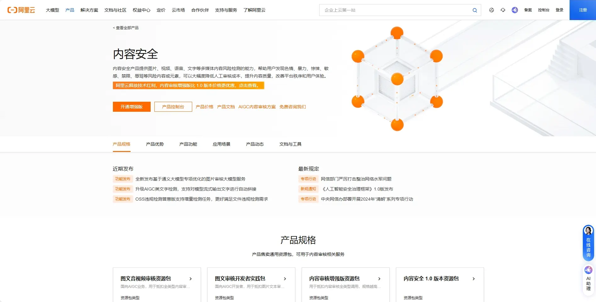The width and height of the screenshot is (596, 302).
Task: Expand the 图文审核开发者实践包 card arrow
Action: 285,279
